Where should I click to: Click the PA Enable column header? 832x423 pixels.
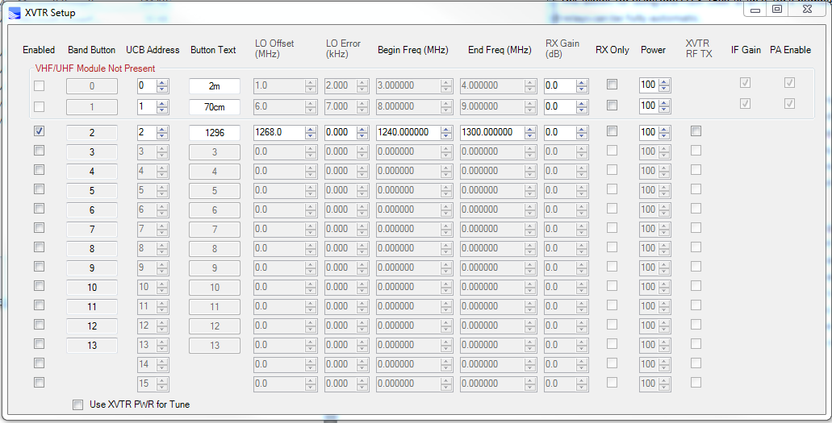point(790,50)
